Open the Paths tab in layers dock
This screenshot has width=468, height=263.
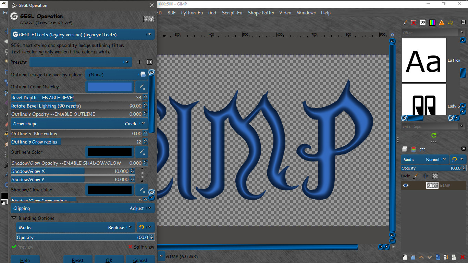click(422, 149)
